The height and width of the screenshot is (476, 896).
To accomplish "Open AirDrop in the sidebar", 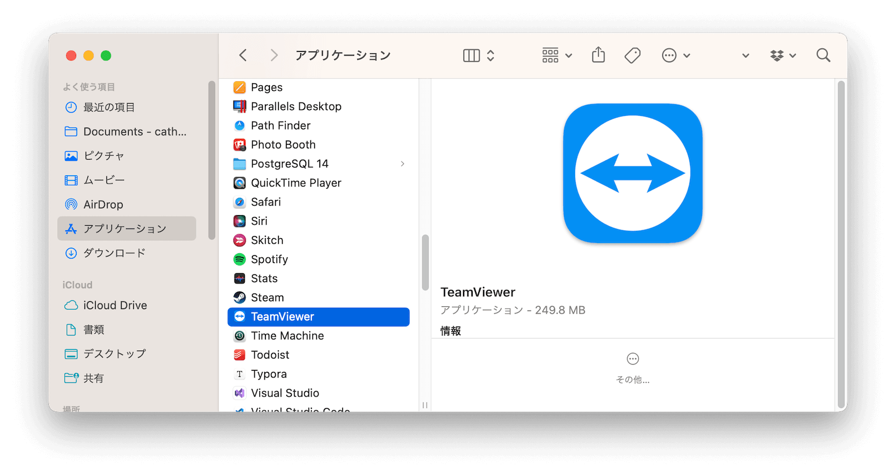I will 127,204.
